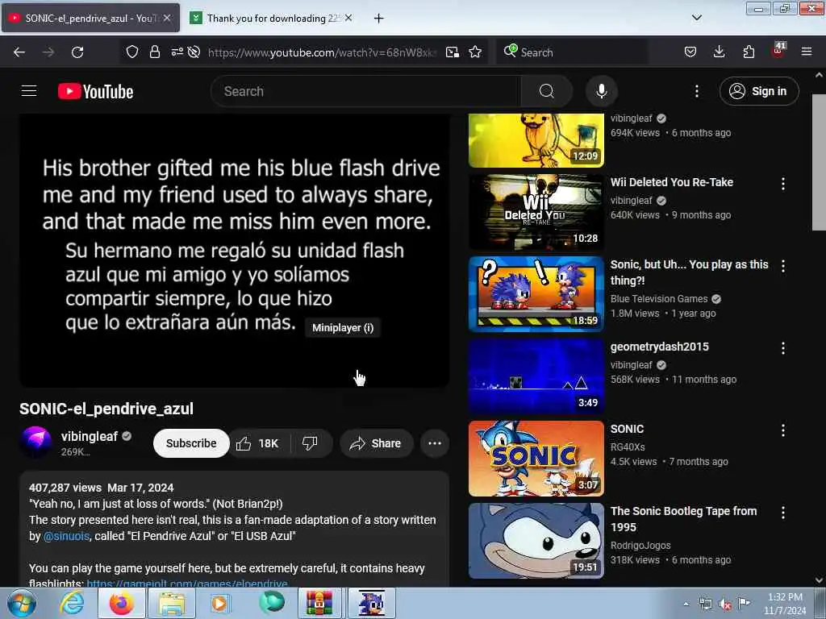Open options menu for geometrydash2015
Viewport: 826px width, 619px height.
click(x=782, y=347)
